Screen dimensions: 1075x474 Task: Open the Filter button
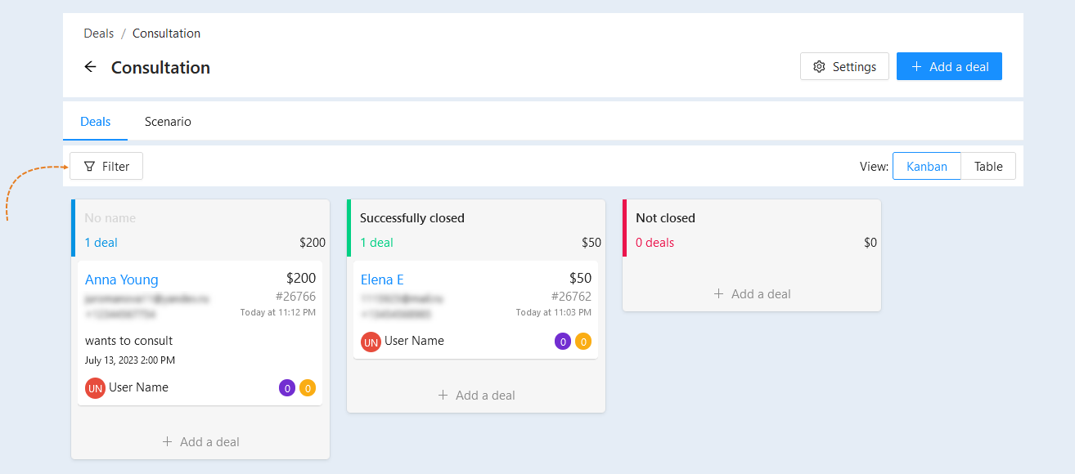click(106, 167)
